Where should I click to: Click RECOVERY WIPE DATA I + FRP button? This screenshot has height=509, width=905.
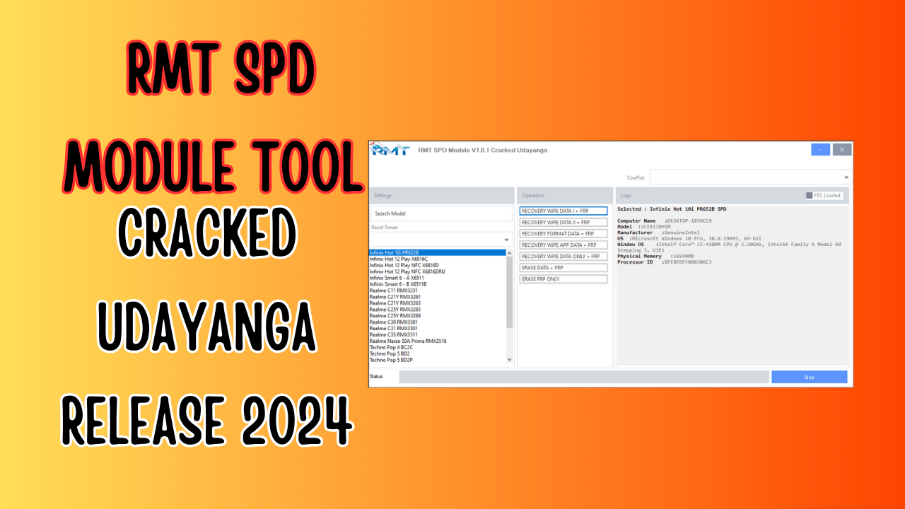pos(564,211)
